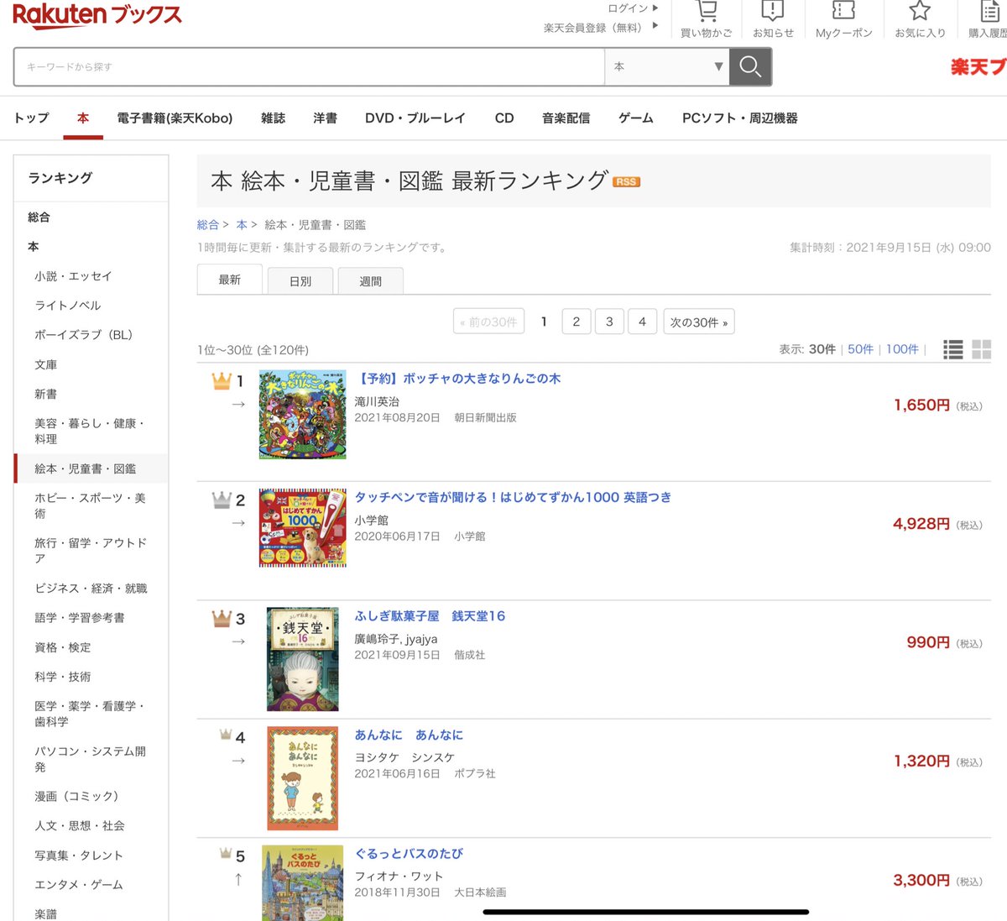The image size is (1007, 921).
Task: Open the 雑誌 navigation tab
Action: click(273, 118)
